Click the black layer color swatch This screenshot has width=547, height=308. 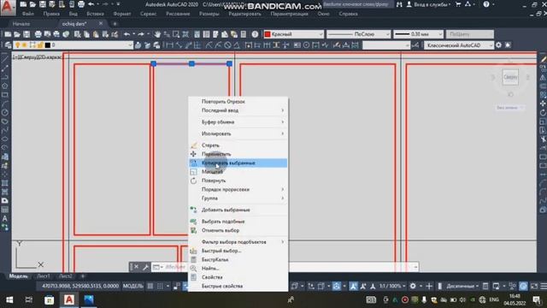[x=48, y=45]
